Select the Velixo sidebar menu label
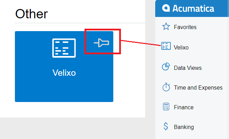The width and height of the screenshot is (229, 139). 181,47
